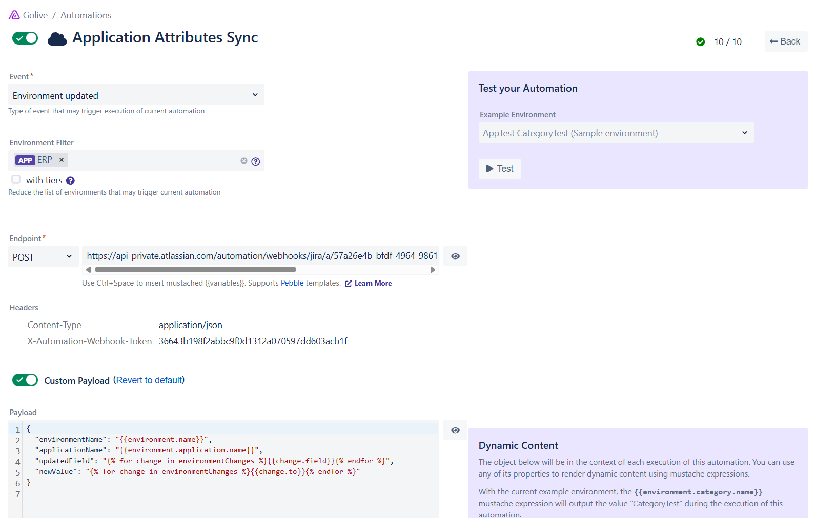
Task: Click the APP badge in environment filter
Action: [25, 160]
